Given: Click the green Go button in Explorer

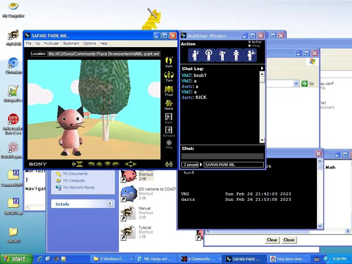Looking at the screenshot, I should (x=308, y=84).
